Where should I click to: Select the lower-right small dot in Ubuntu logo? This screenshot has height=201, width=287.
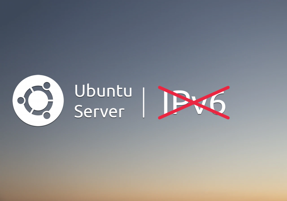coord(47,115)
